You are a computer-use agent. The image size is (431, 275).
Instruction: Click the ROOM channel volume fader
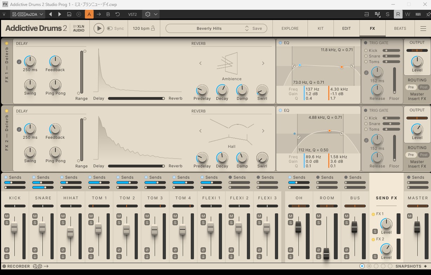pos(326,254)
